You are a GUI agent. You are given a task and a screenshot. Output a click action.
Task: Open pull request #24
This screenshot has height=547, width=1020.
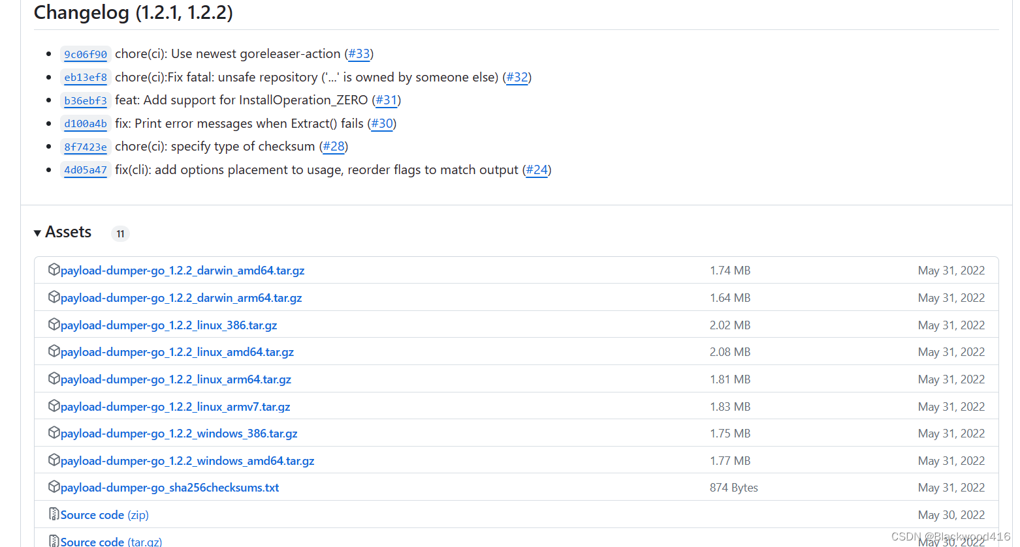pyautogui.click(x=536, y=170)
